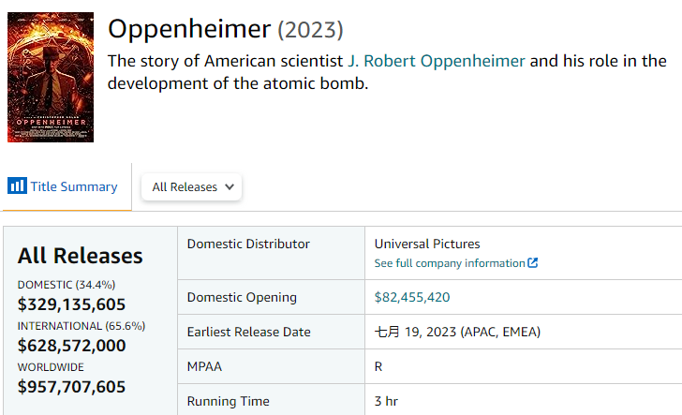Click the chevron arrow on All Releases dropdown
Screen dimensions: 682x415
click(x=230, y=187)
